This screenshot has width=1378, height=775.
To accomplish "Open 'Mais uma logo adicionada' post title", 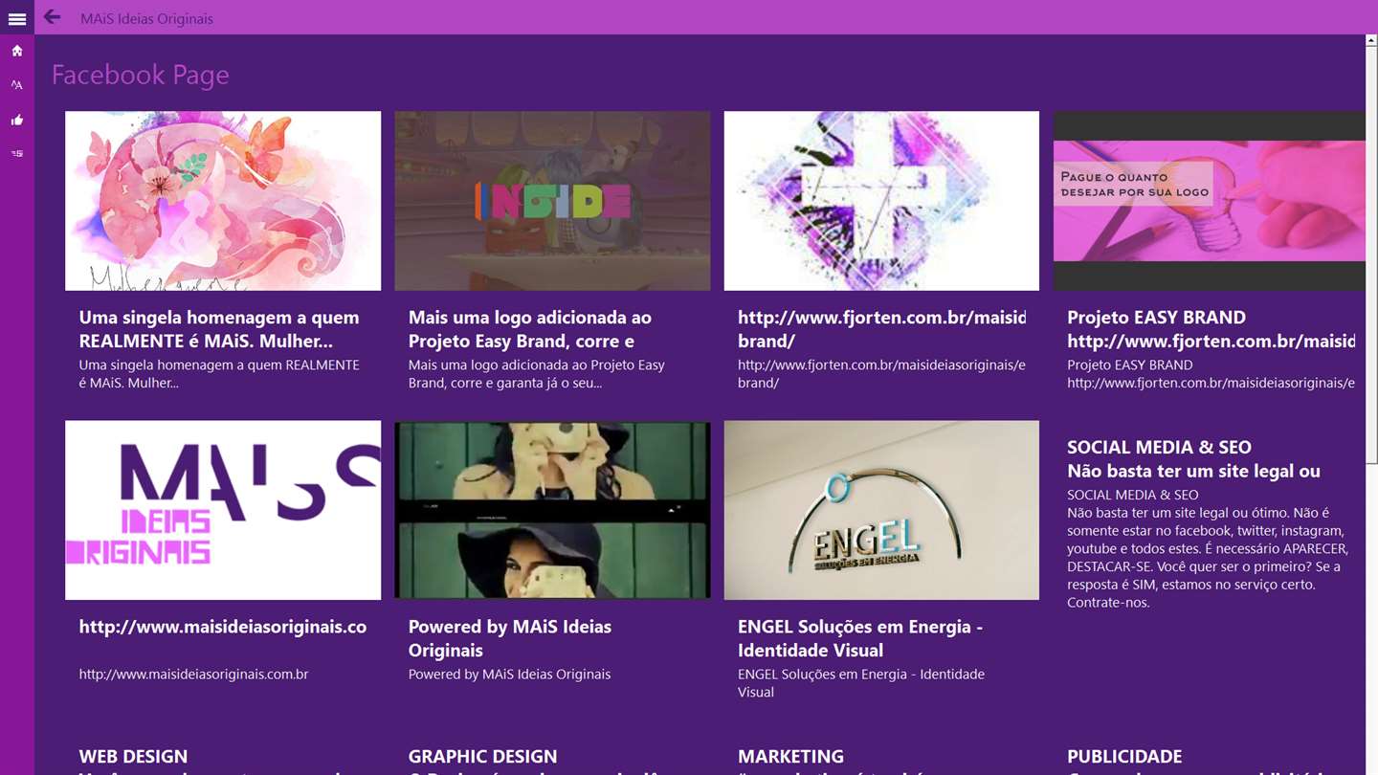I will click(x=530, y=329).
